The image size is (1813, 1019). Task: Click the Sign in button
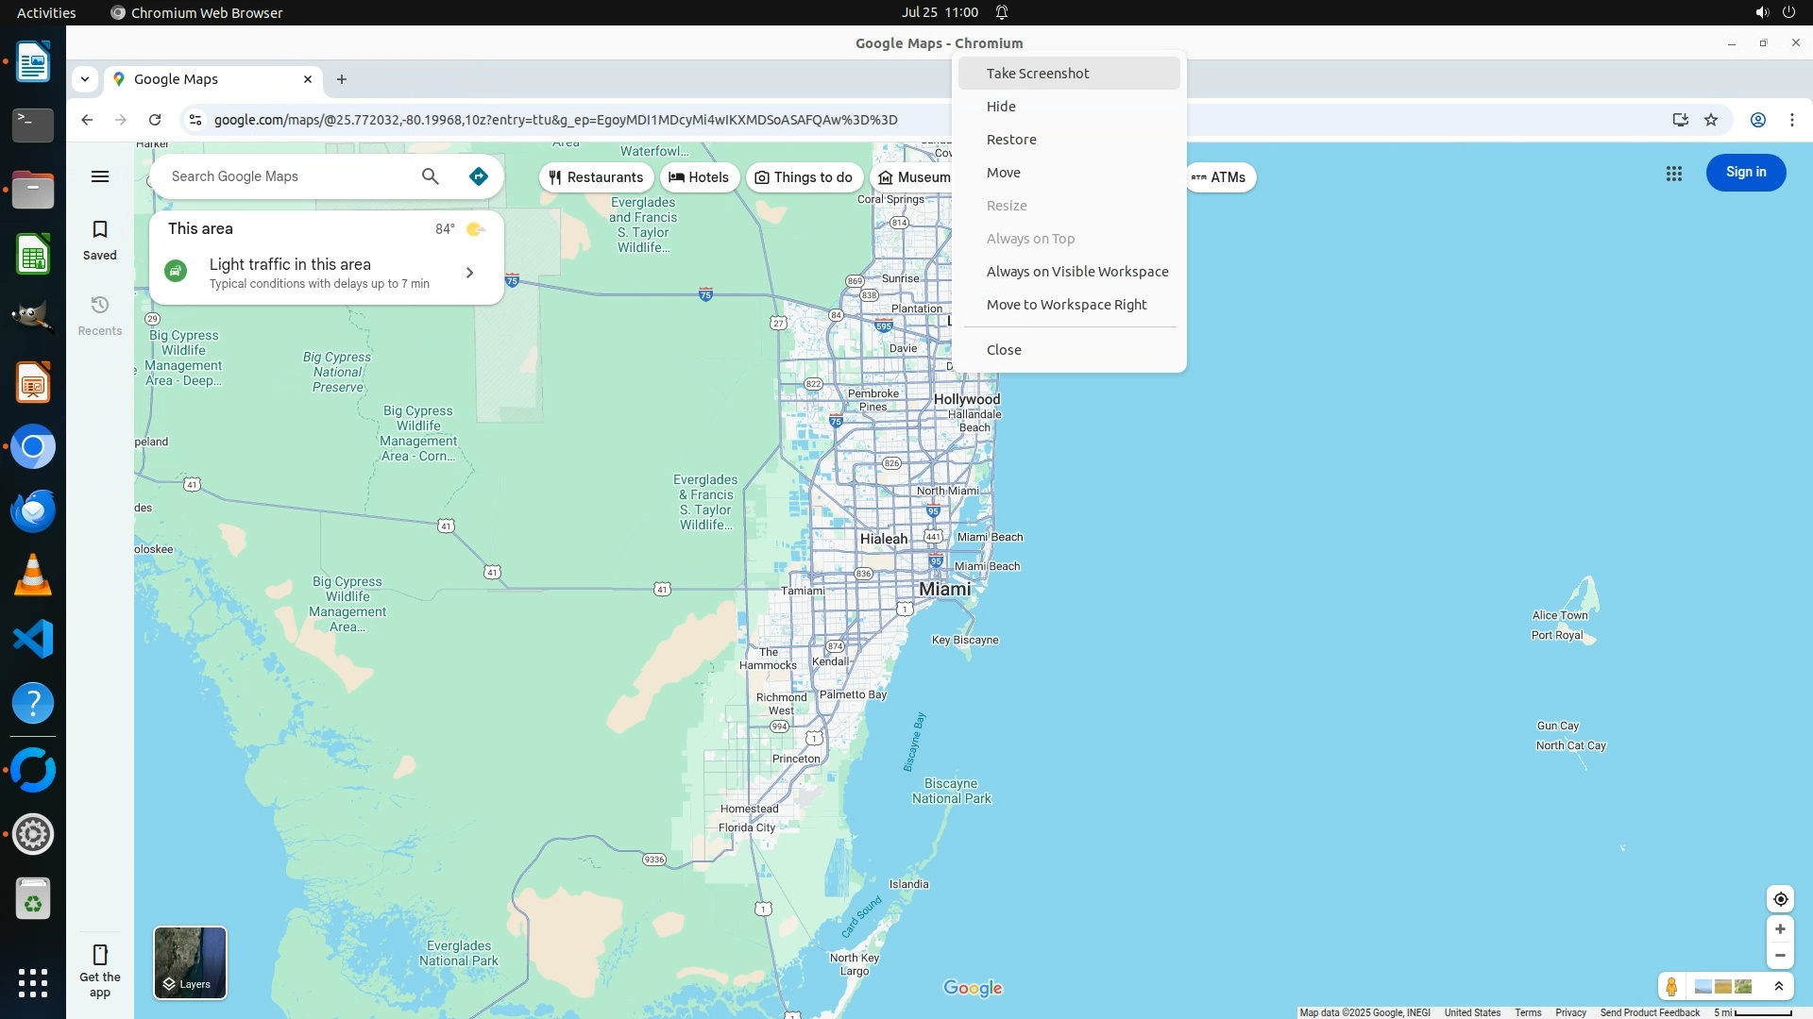click(1745, 173)
